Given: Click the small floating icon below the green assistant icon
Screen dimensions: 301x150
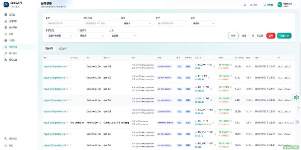Looking at the screenshot, I should 299,108.
